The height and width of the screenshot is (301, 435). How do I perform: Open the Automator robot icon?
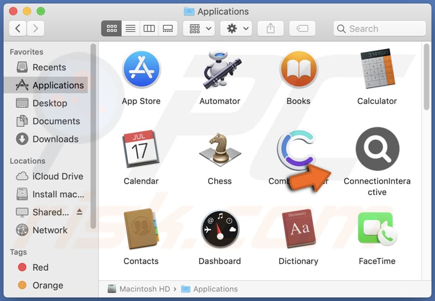point(221,69)
